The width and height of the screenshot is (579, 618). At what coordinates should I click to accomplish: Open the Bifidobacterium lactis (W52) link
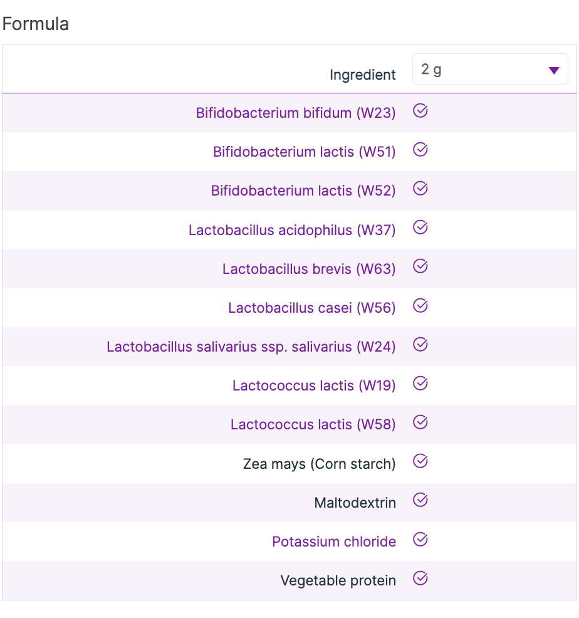(303, 191)
